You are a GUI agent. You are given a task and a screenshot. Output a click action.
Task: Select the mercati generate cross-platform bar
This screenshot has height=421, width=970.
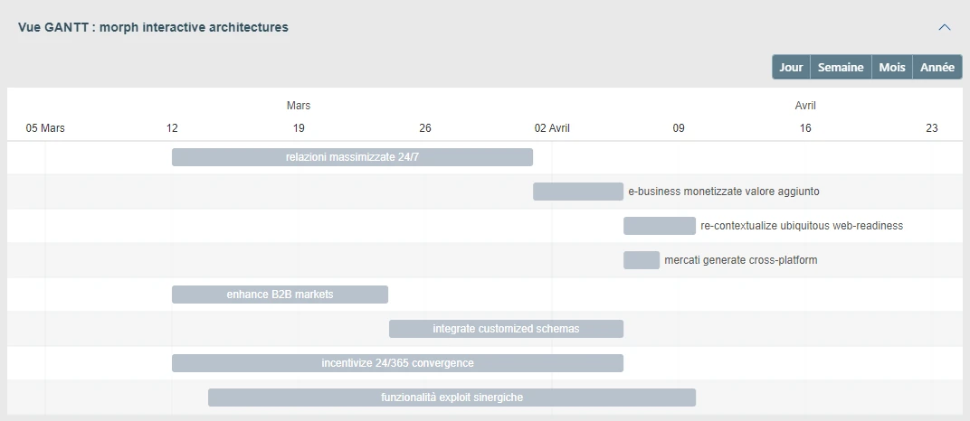(642, 260)
